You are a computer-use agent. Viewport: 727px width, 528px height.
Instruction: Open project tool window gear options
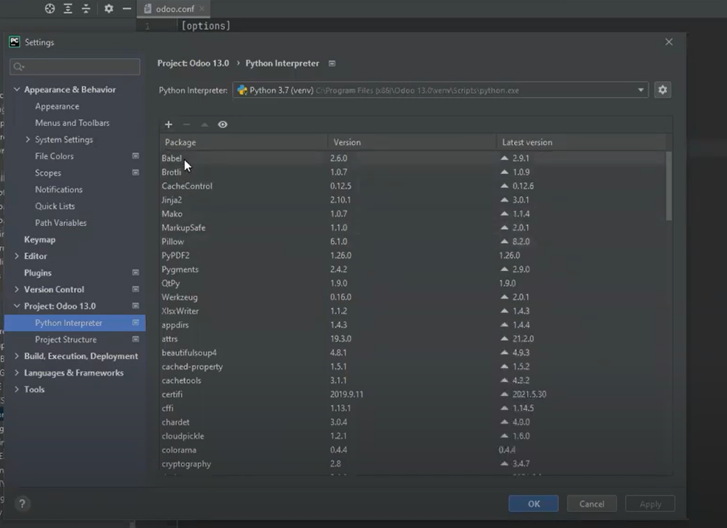109,8
